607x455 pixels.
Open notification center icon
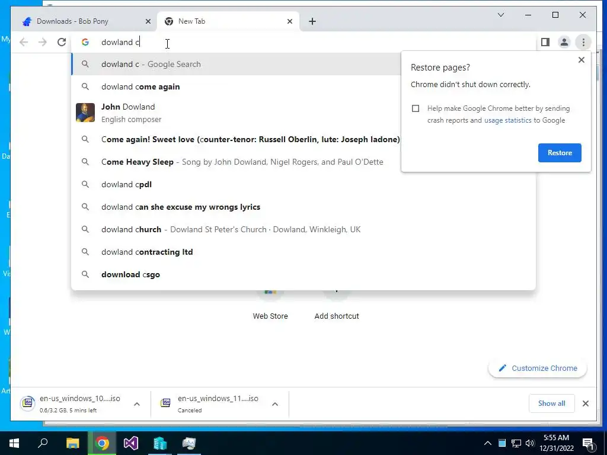click(x=589, y=443)
